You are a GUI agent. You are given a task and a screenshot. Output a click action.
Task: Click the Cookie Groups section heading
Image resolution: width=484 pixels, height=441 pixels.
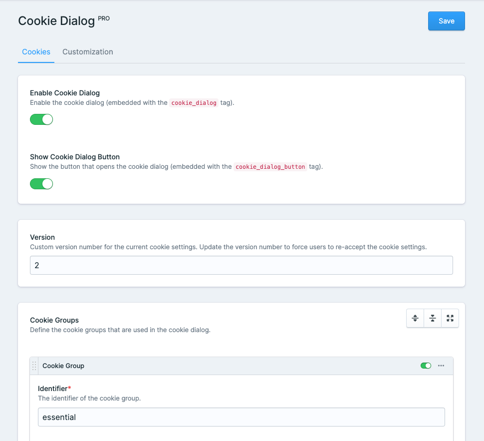click(54, 320)
